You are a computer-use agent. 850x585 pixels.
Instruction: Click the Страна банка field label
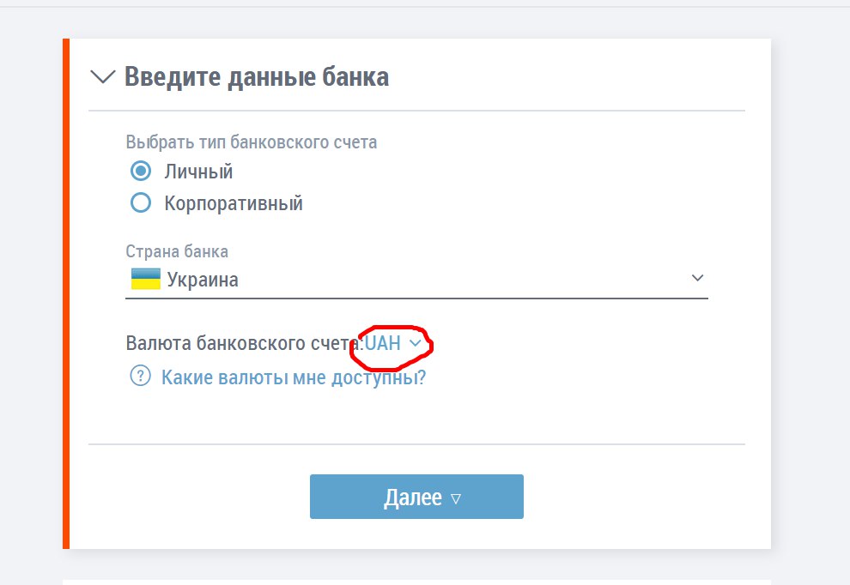point(177,252)
